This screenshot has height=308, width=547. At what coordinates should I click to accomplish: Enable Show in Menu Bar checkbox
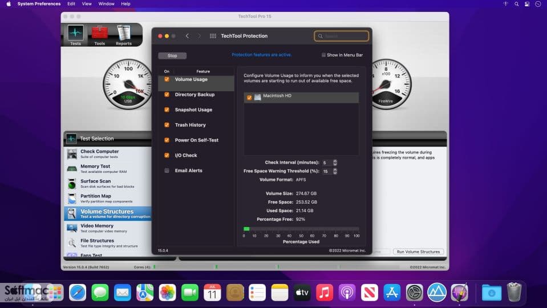pyautogui.click(x=323, y=55)
